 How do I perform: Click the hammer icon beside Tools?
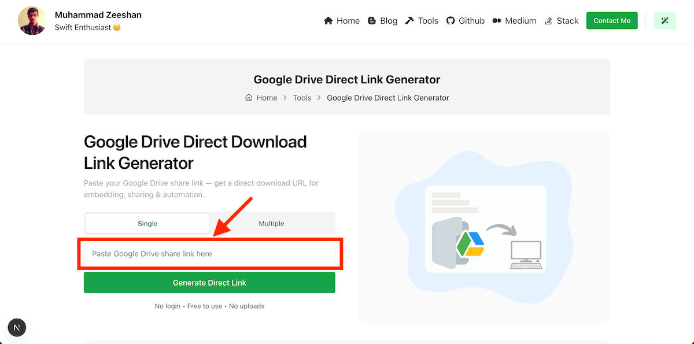pos(410,21)
